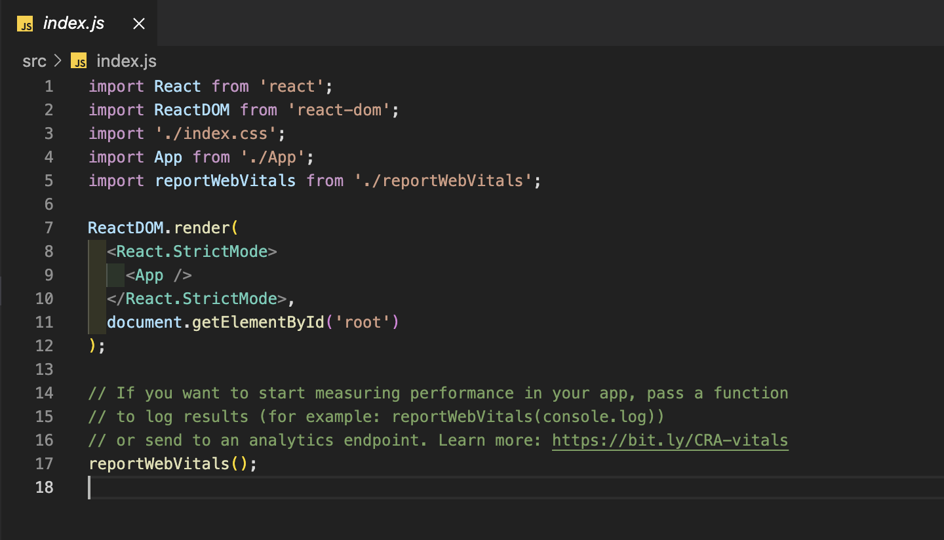Open the https://bit.ly/CRA-vitals link
Image resolution: width=944 pixels, height=540 pixels.
pyautogui.click(x=670, y=440)
